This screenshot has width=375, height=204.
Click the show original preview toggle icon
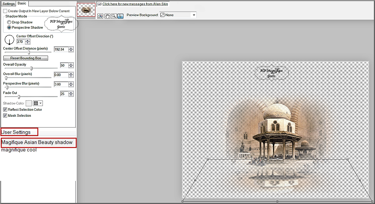click(100, 16)
